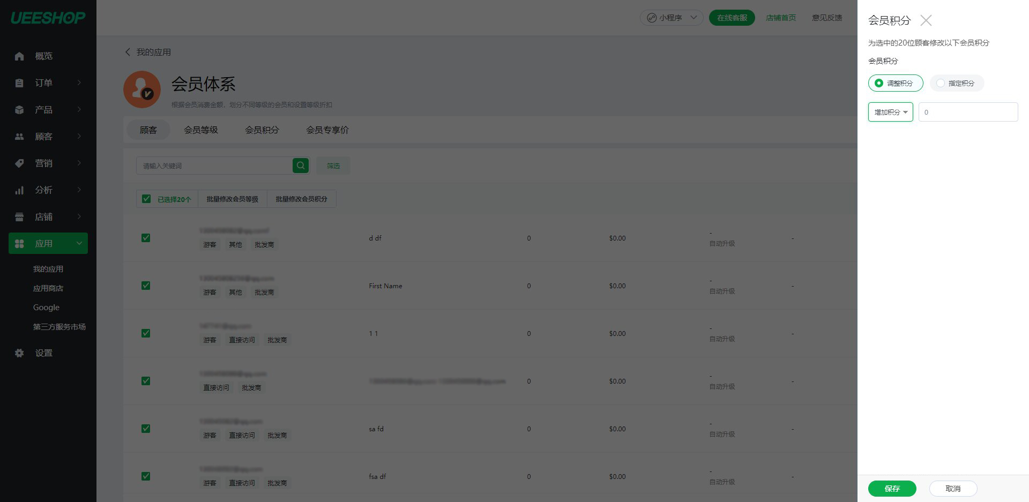Click the Overview home icon in sidebar

coord(19,56)
